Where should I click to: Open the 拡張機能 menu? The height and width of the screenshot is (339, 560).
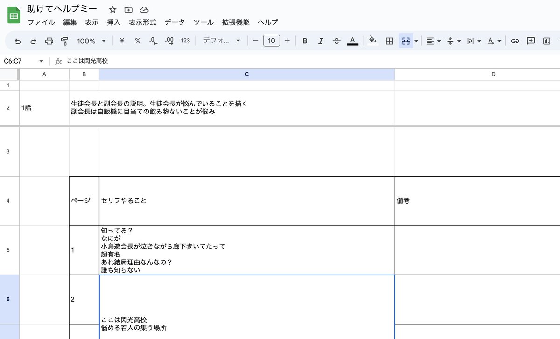point(236,22)
